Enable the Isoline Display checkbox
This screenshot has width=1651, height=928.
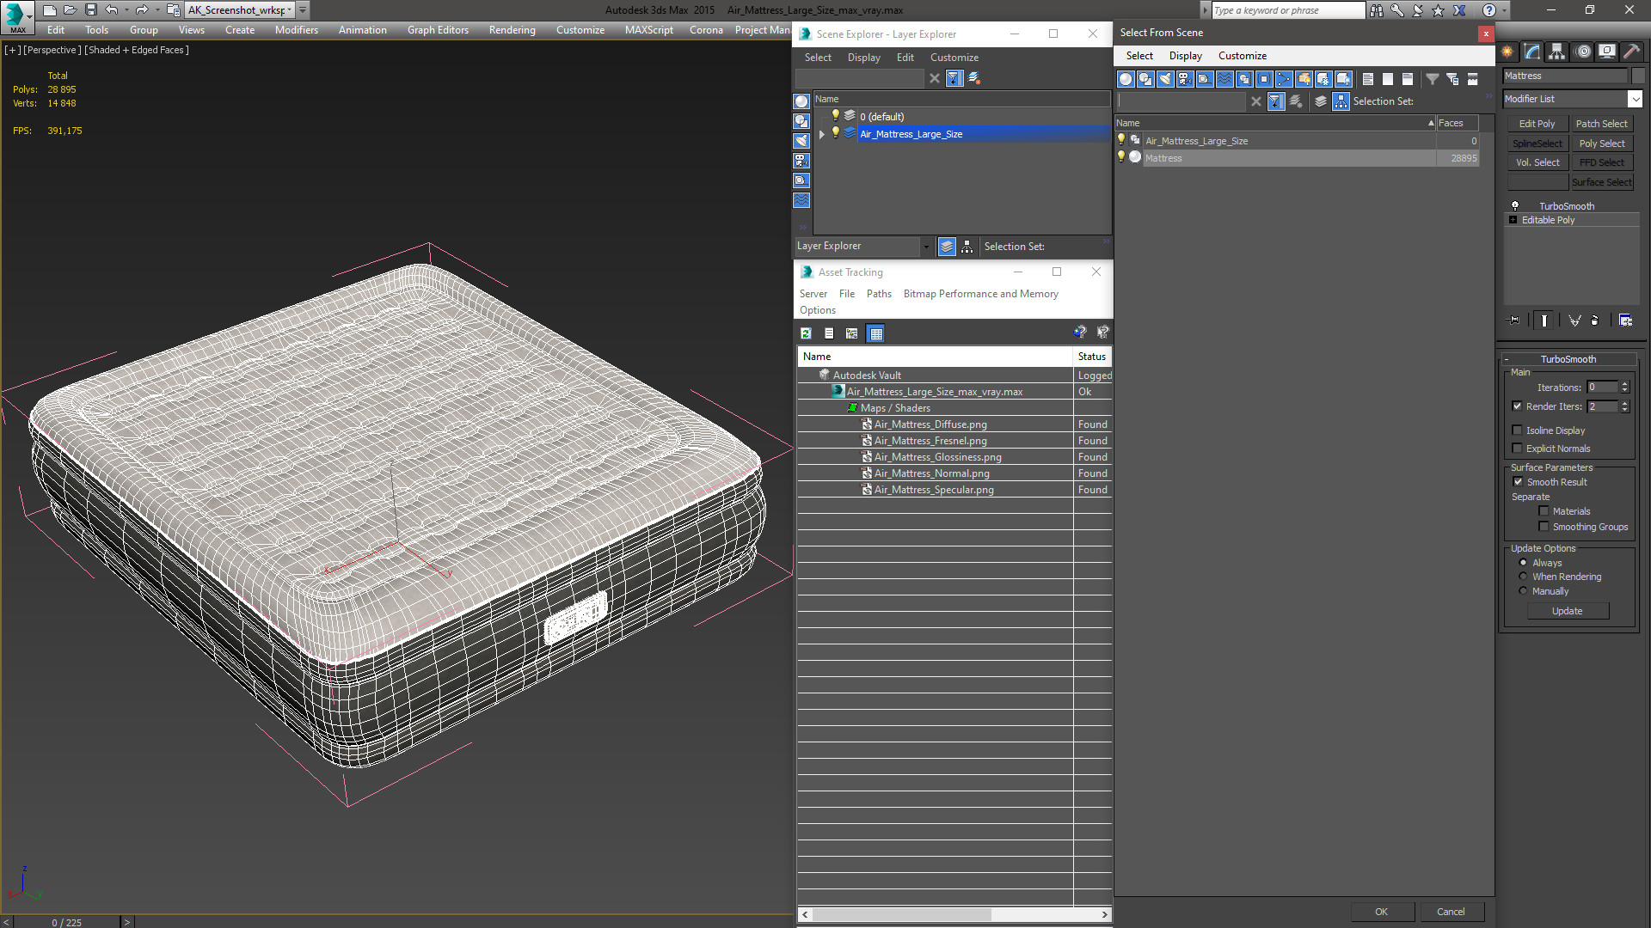[x=1517, y=430]
